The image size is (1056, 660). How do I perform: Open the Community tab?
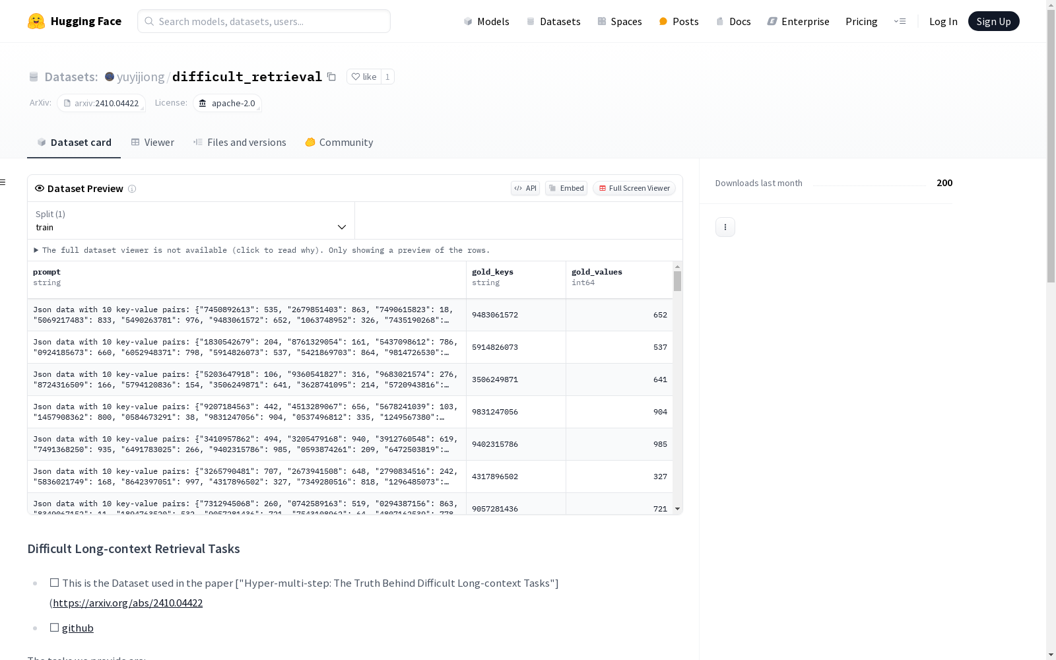point(339,143)
